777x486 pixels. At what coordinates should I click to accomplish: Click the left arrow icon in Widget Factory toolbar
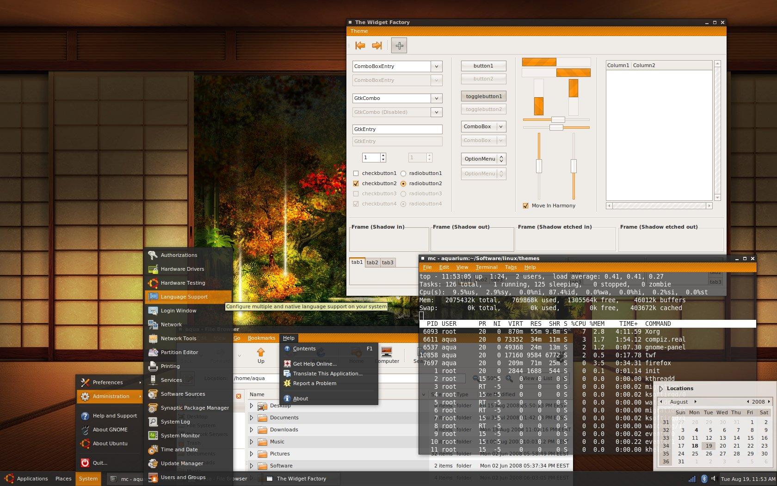tap(360, 45)
